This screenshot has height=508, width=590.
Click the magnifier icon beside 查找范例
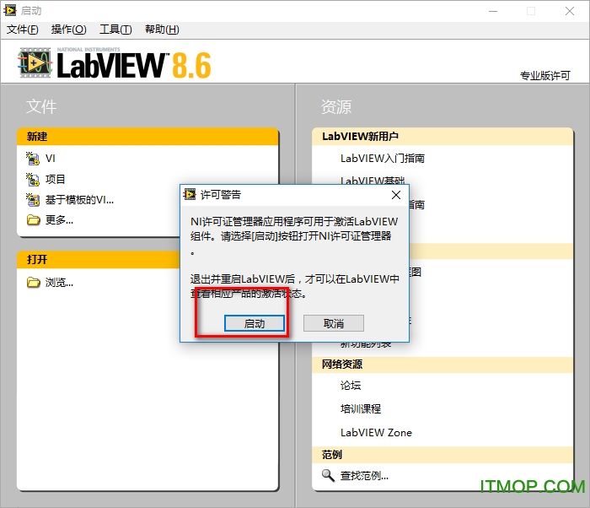coord(328,476)
